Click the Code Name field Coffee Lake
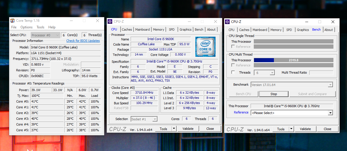 click(x=146, y=44)
